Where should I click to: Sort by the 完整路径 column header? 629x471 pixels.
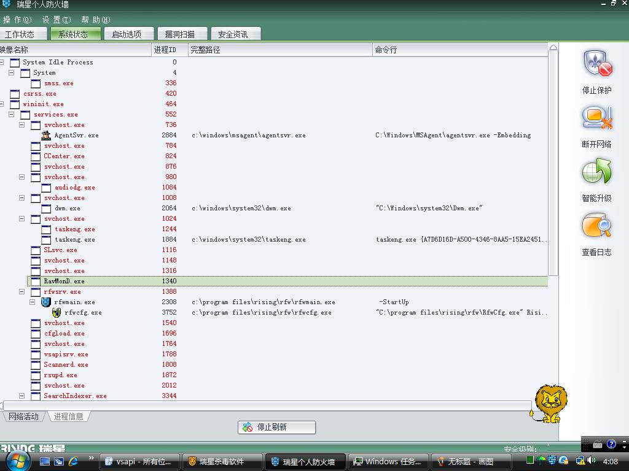click(x=280, y=50)
